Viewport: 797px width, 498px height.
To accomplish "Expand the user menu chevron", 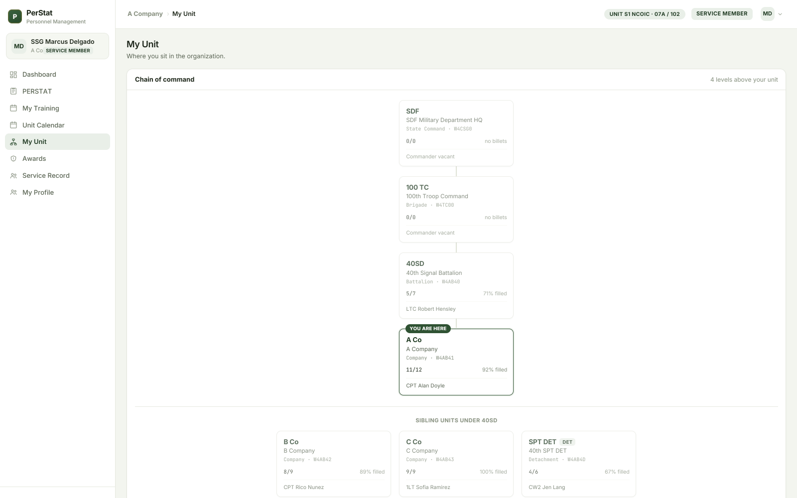I will pos(780,14).
